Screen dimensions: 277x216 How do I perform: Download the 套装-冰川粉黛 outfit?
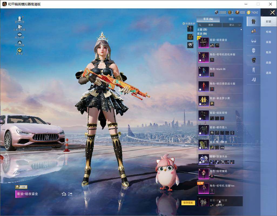(219, 202)
